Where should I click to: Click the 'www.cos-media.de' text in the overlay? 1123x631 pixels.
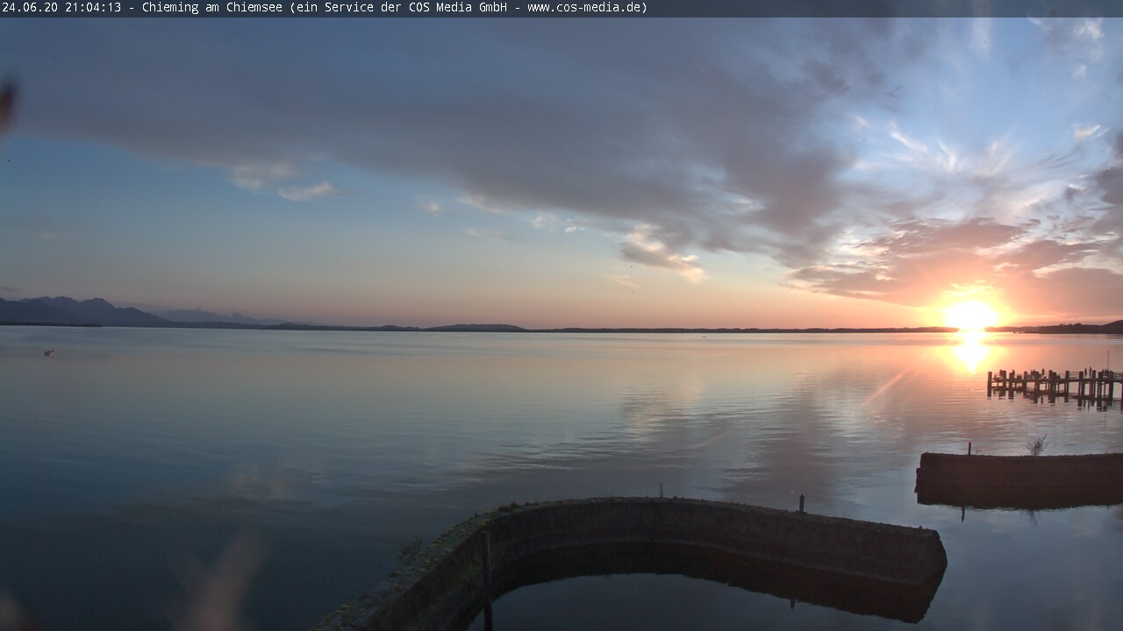(584, 8)
